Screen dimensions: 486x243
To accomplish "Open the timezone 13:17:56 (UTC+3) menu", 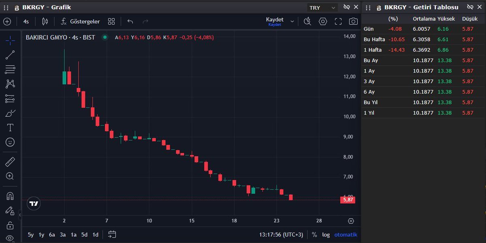I will pos(281,234).
